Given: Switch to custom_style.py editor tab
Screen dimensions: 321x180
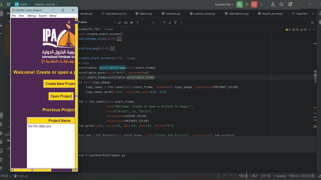Looking at the screenshot, I should click(202, 13).
